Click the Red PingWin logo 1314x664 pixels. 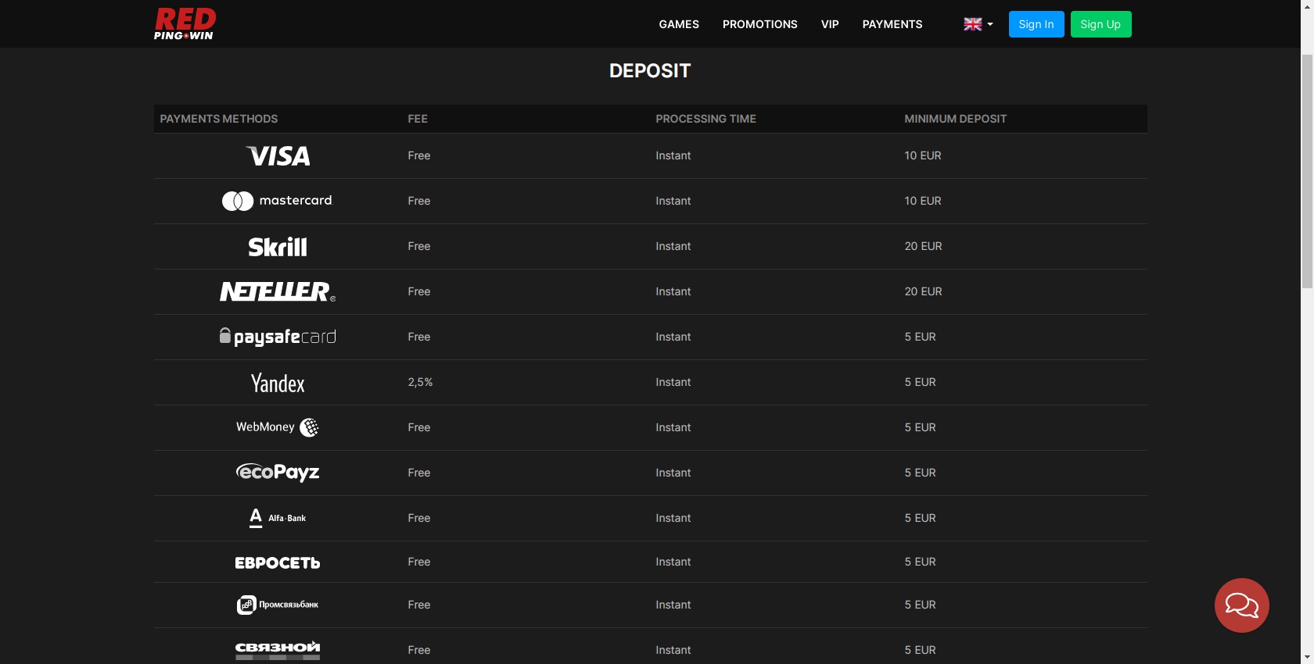coord(185,23)
